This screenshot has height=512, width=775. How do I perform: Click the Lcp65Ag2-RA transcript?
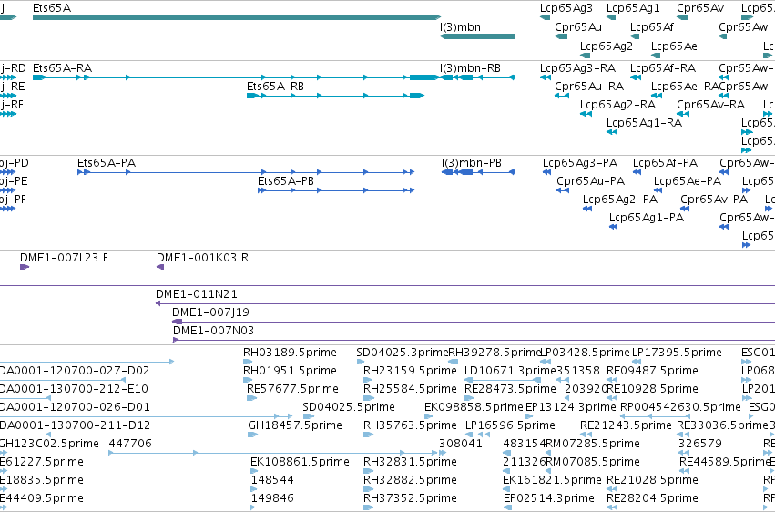pyautogui.click(x=586, y=114)
